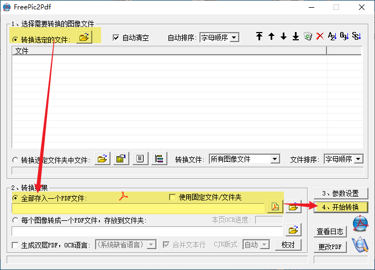Click 查看日志 button
The height and width of the screenshot is (270, 375).
pos(330,231)
